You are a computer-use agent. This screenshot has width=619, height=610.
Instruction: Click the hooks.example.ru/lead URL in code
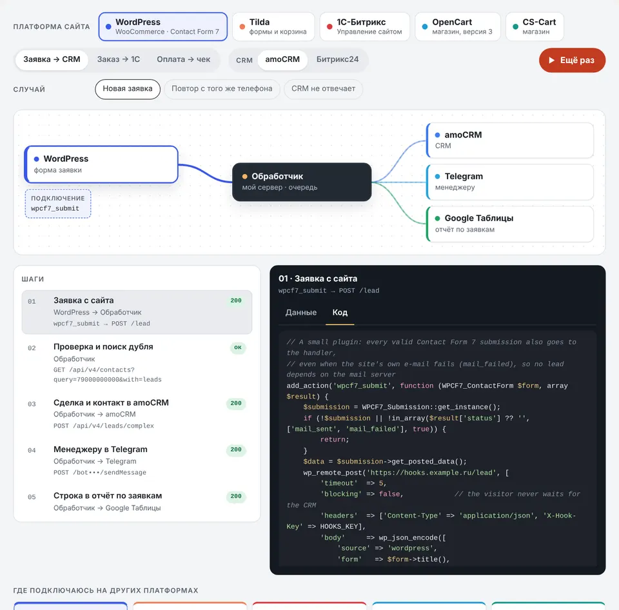click(432, 473)
